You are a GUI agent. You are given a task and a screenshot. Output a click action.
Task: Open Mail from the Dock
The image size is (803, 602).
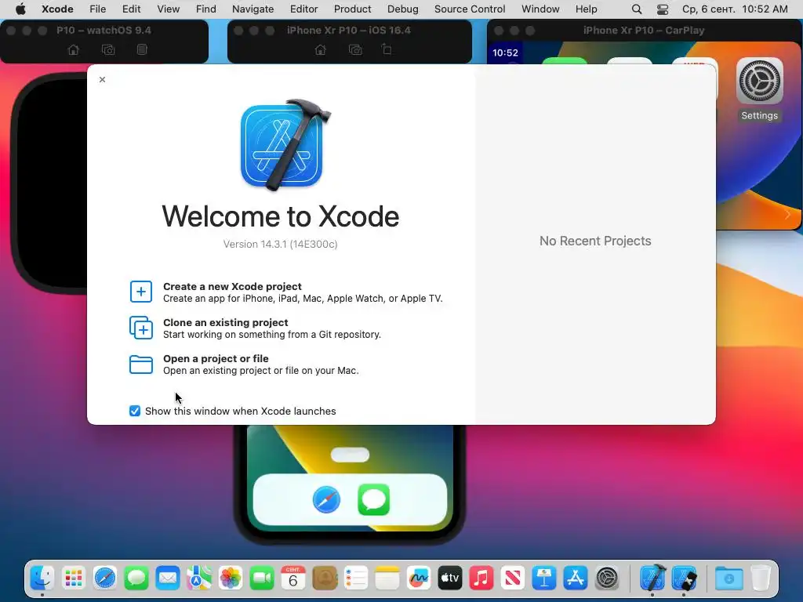[x=168, y=578]
